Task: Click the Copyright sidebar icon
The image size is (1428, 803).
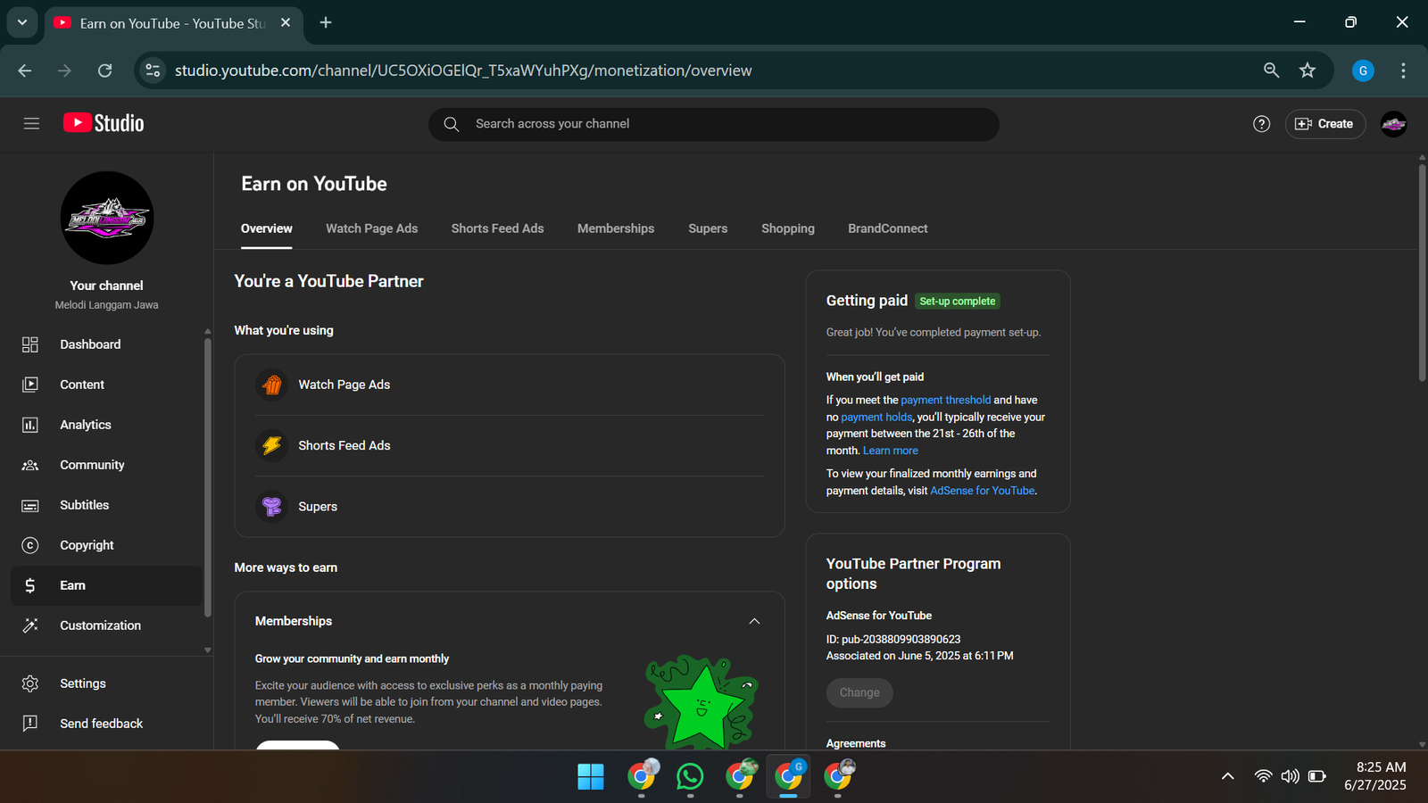Action: point(30,545)
